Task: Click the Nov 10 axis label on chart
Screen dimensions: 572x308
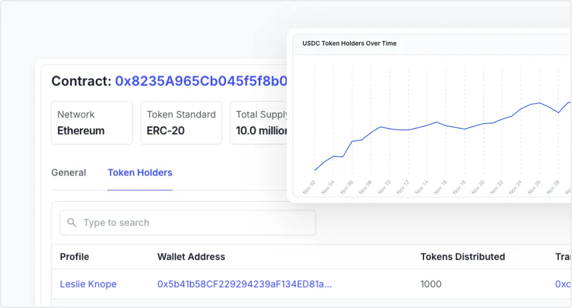Action: pyautogui.click(x=385, y=187)
